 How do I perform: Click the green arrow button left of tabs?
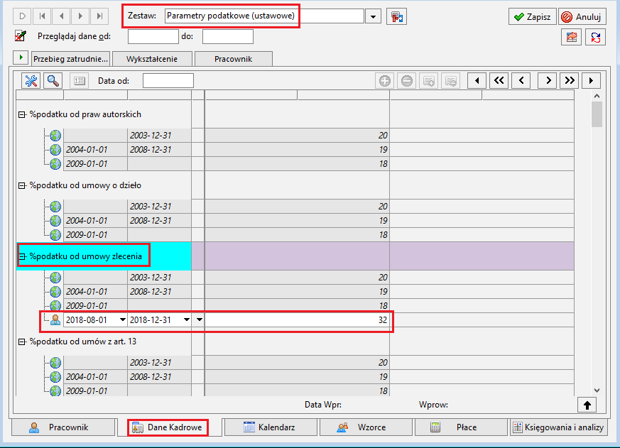[x=21, y=58]
